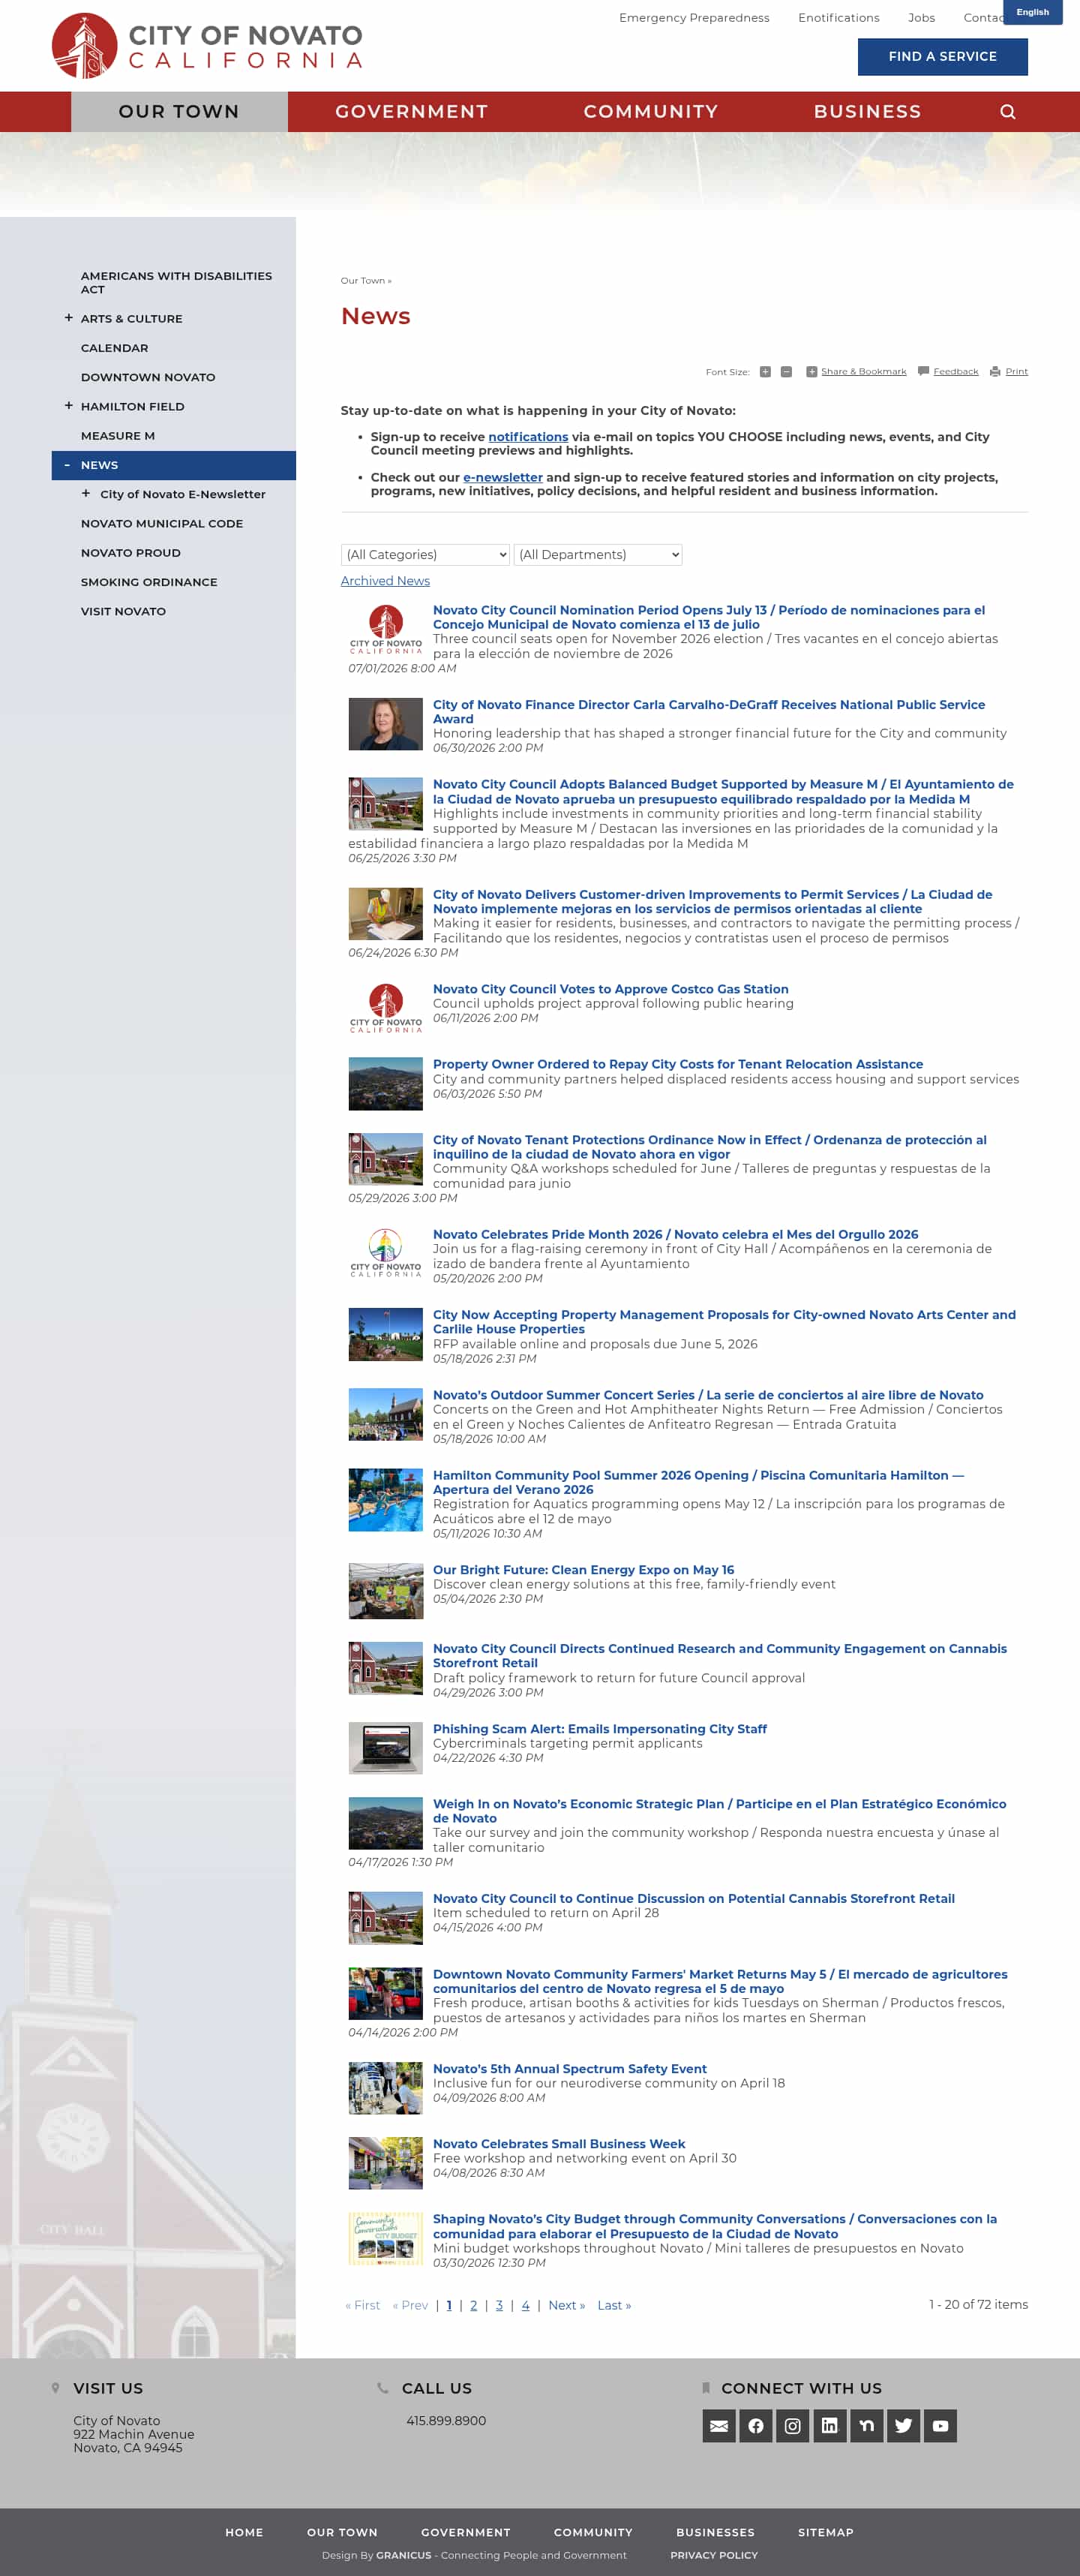
Task: Click Hamilton Community Pool thumbnail image
Action: [385, 1500]
